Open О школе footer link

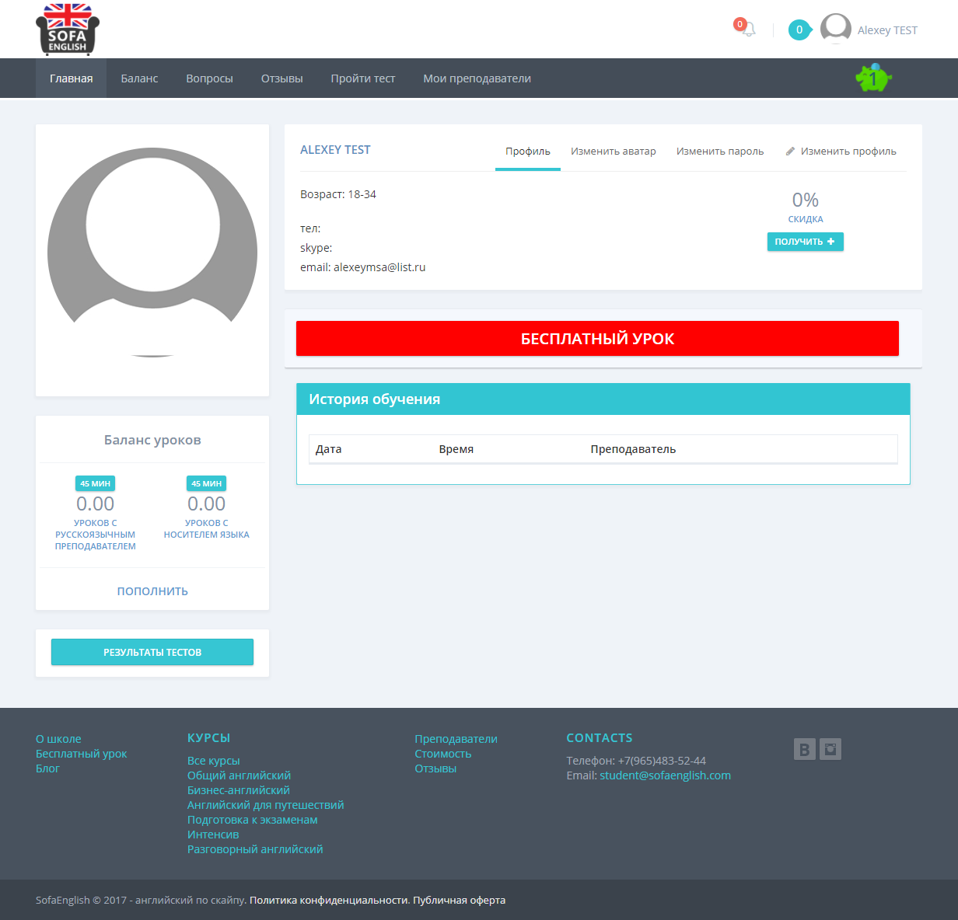click(x=58, y=739)
